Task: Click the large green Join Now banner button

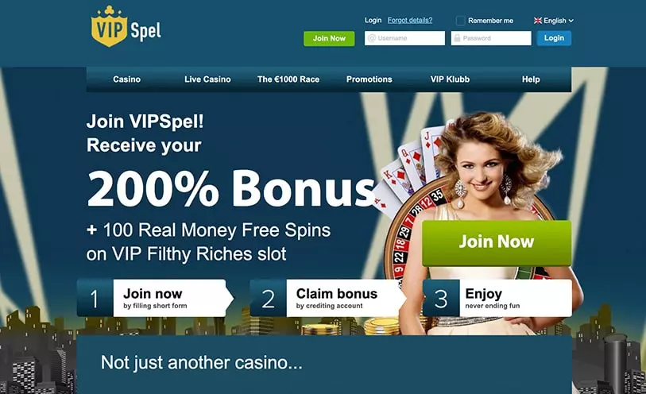Action: pyautogui.click(x=497, y=243)
